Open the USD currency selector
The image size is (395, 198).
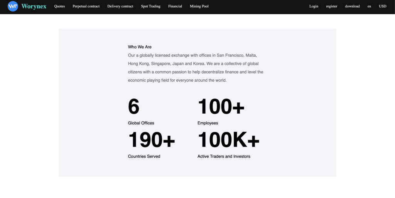[382, 6]
